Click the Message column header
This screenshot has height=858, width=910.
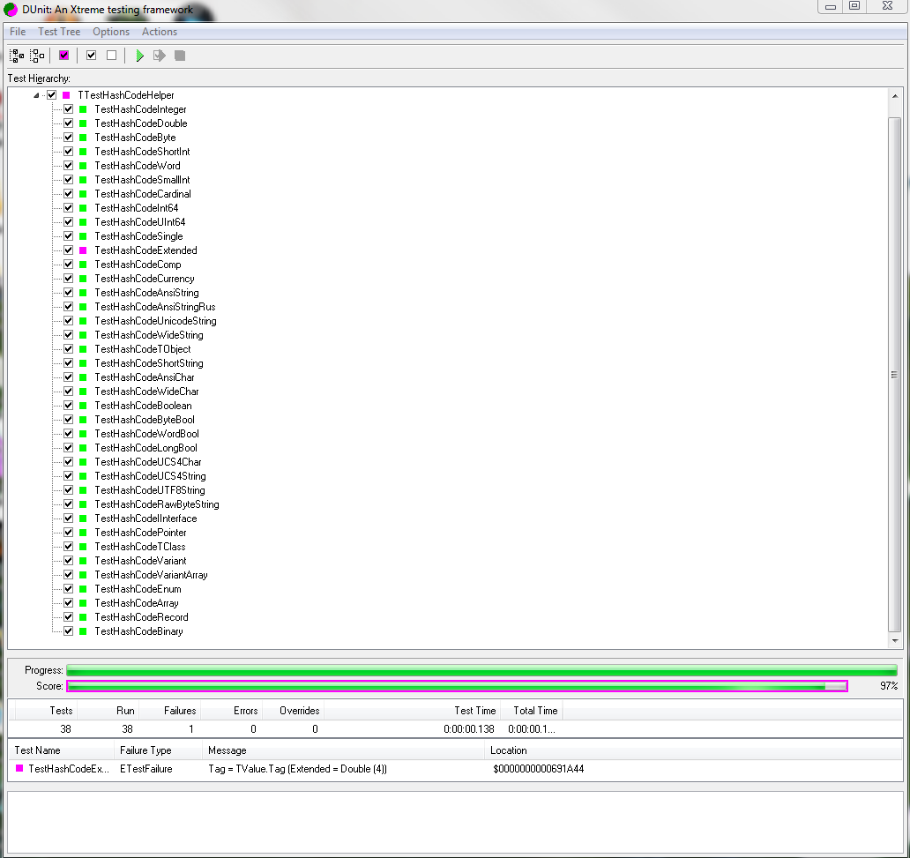coord(344,750)
